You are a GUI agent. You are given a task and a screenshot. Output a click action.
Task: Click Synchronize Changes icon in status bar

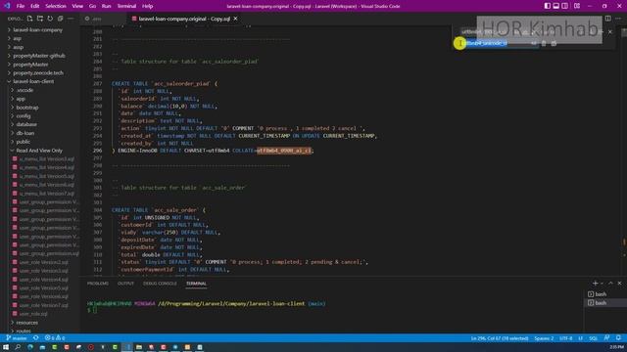(x=35, y=338)
